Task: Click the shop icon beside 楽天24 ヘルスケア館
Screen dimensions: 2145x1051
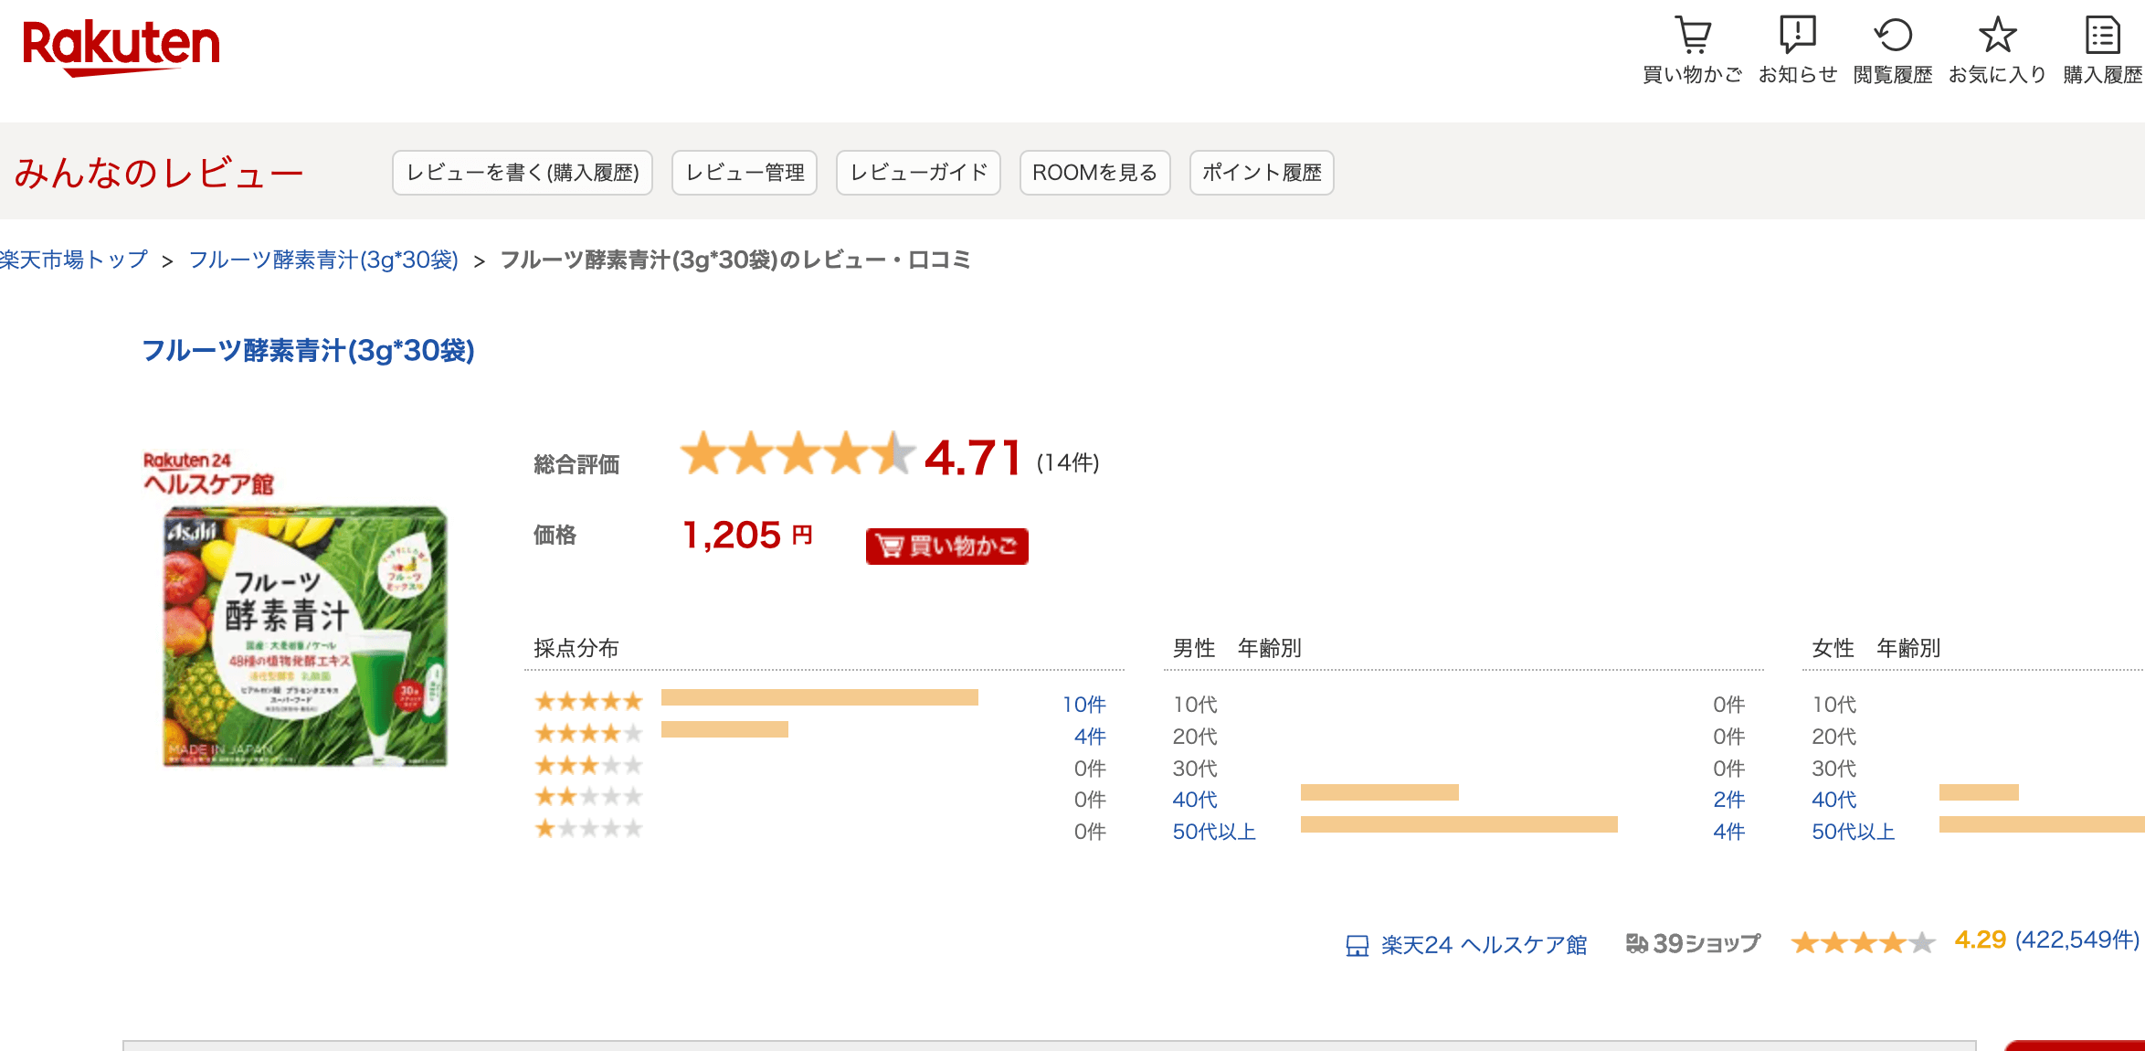Action: pos(1358,945)
